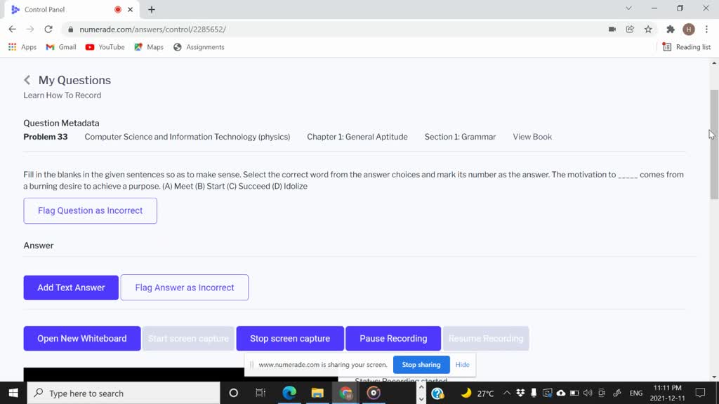Open the Chrome extensions puzzle icon
Image resolution: width=719 pixels, height=404 pixels.
(x=671, y=29)
